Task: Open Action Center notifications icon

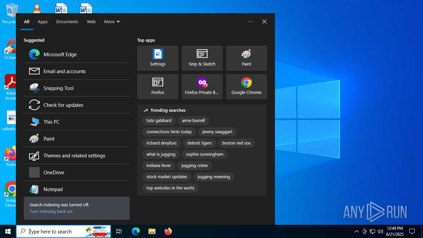Action: (412, 231)
